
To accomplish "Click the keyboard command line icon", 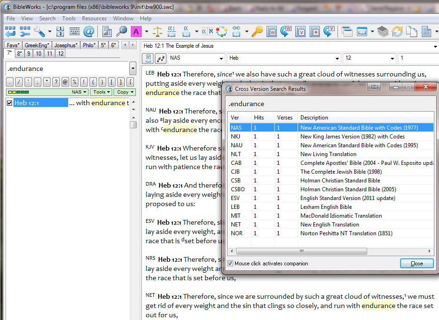I will pos(74,31).
